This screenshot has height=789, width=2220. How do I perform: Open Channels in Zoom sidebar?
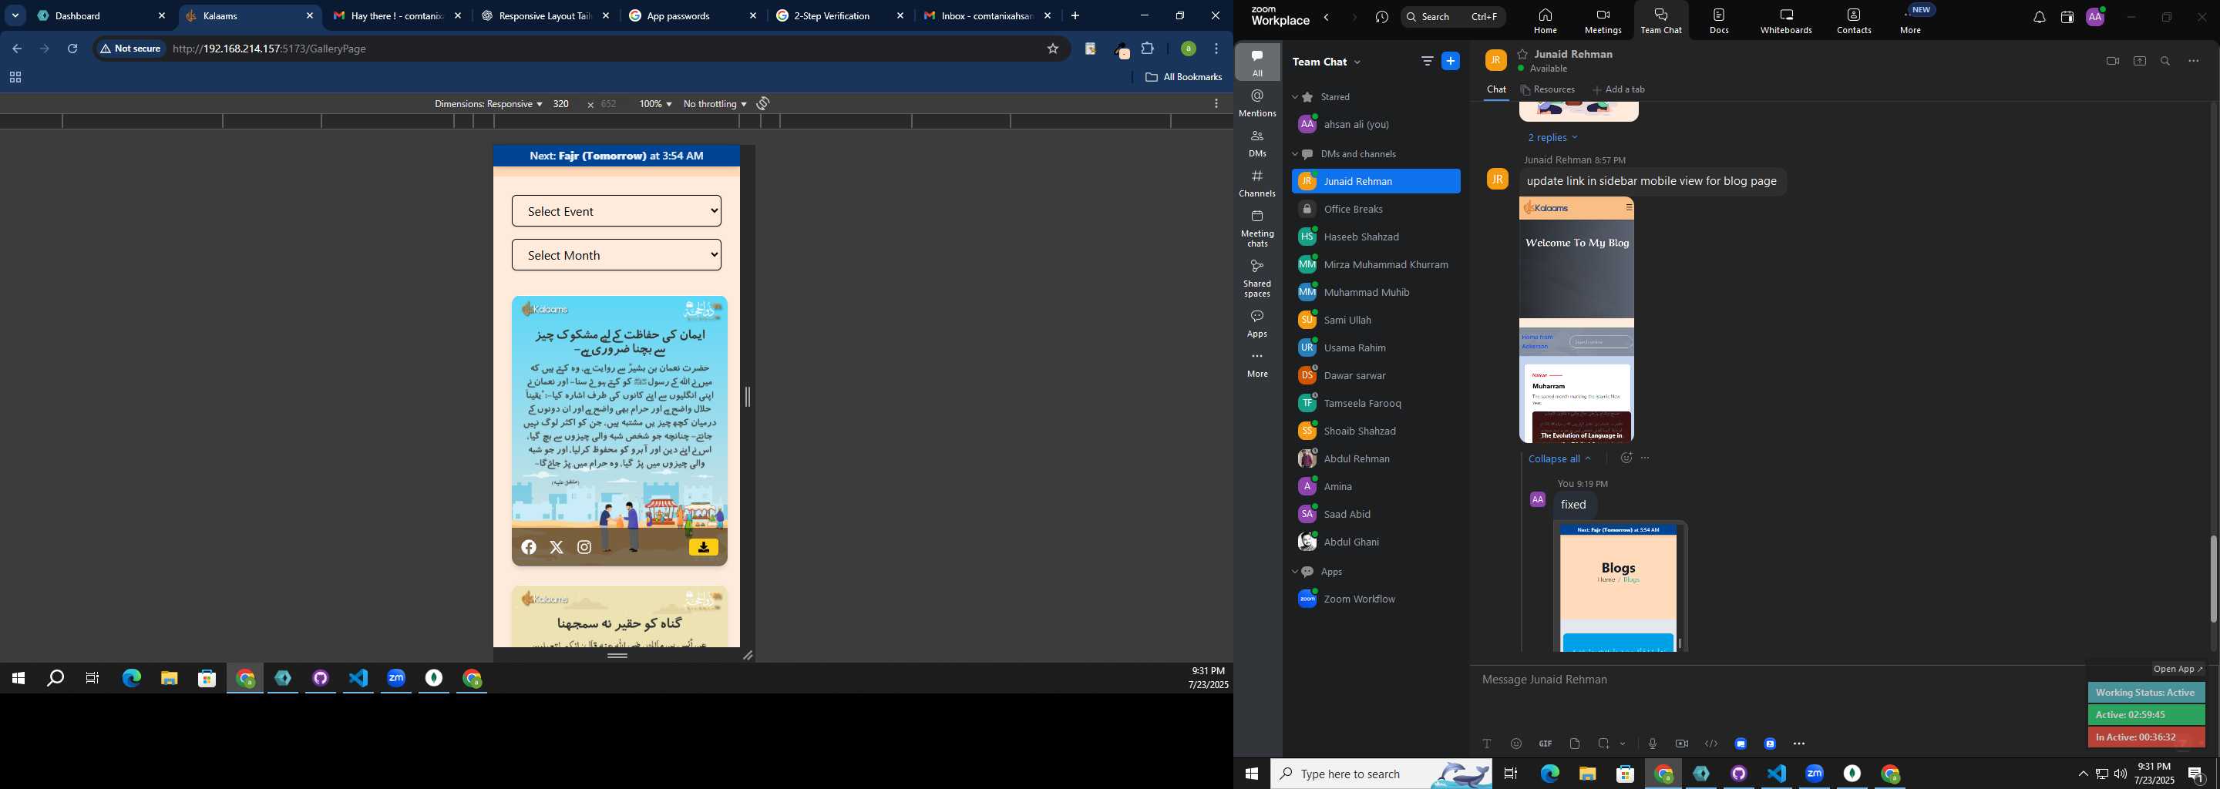[1257, 183]
